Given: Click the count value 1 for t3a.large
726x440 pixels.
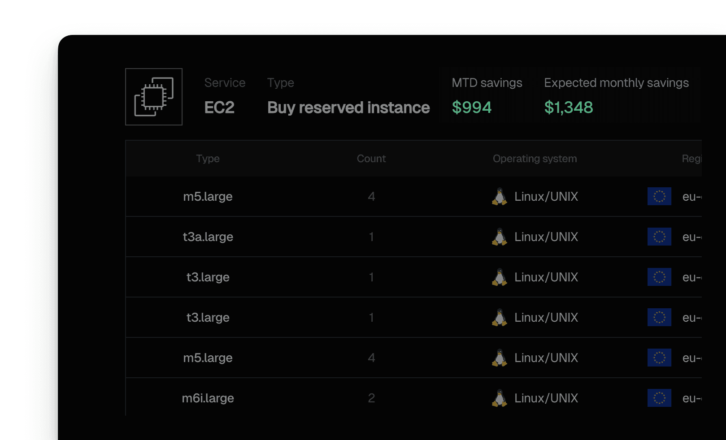Looking at the screenshot, I should click(x=371, y=237).
